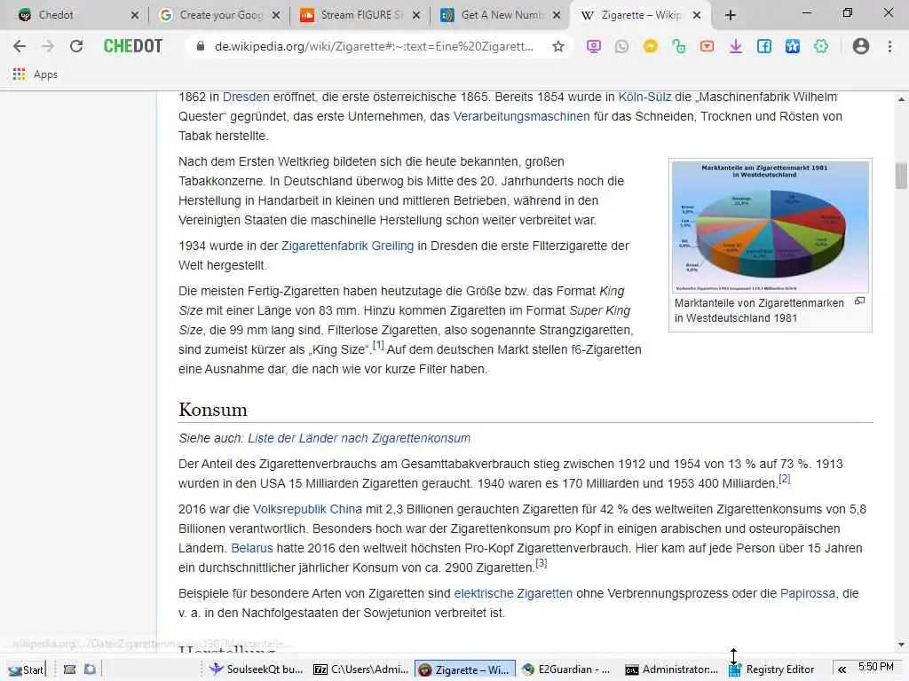This screenshot has height=681, width=909.
Task: Bookmark page with the star icon
Action: pos(557,46)
